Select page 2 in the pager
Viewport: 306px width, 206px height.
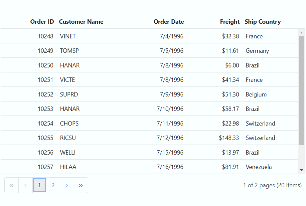point(53,185)
